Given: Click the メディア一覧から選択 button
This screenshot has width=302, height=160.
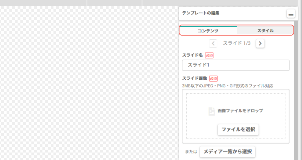Looking at the screenshot, I should coord(227,152).
